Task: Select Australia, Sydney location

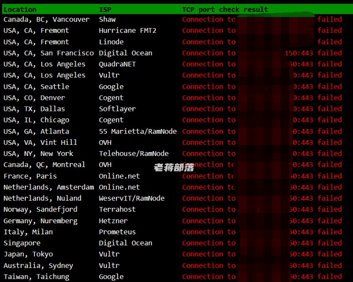Action: coord(38,266)
